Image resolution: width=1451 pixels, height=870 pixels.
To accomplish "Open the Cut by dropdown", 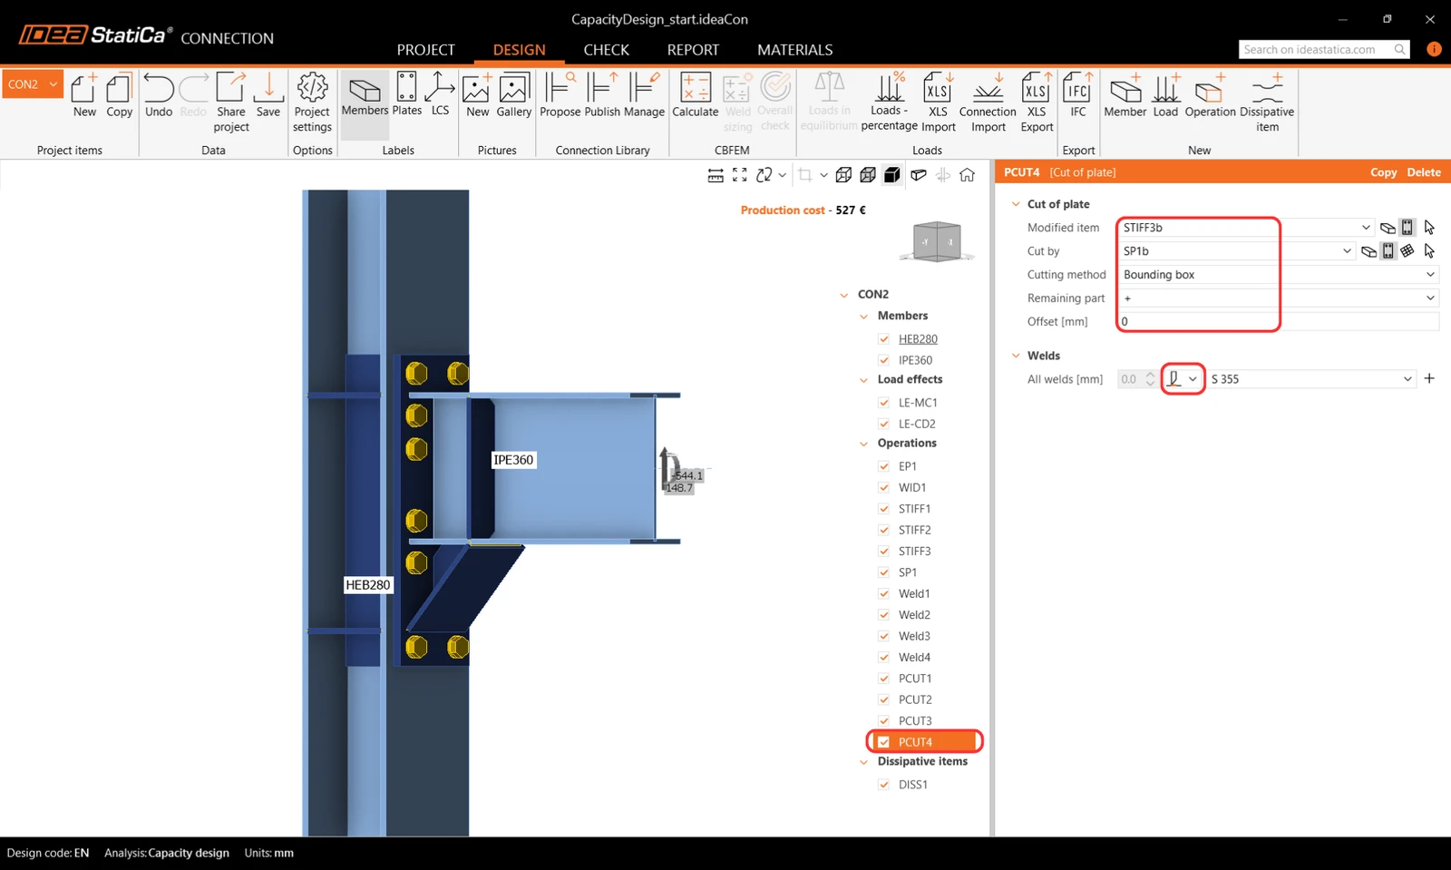I will (1347, 251).
